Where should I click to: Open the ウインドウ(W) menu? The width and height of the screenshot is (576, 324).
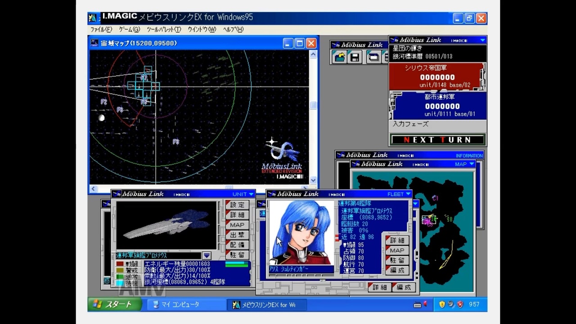point(202,29)
